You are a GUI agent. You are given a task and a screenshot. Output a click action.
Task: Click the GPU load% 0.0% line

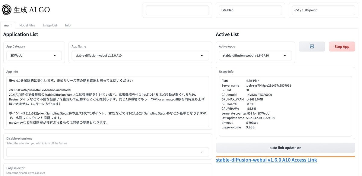coord(238,104)
